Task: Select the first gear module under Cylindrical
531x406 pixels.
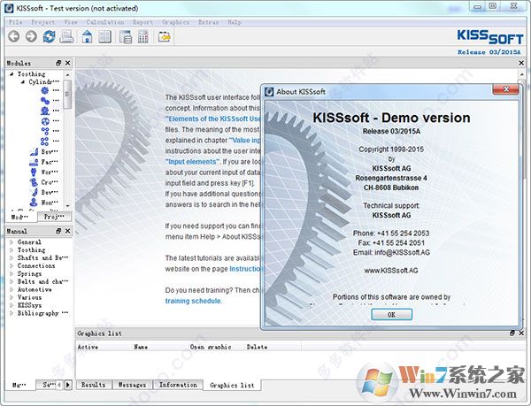Action: click(x=44, y=90)
